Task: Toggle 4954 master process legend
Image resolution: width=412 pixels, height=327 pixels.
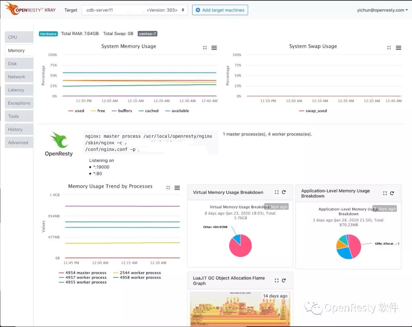Action: tap(83, 272)
